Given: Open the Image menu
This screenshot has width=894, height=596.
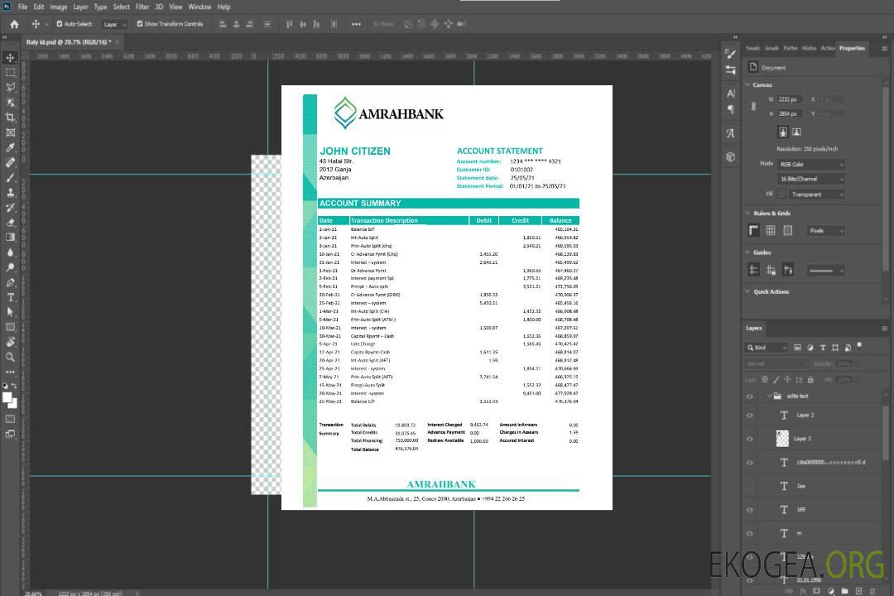Looking at the screenshot, I should (x=58, y=7).
